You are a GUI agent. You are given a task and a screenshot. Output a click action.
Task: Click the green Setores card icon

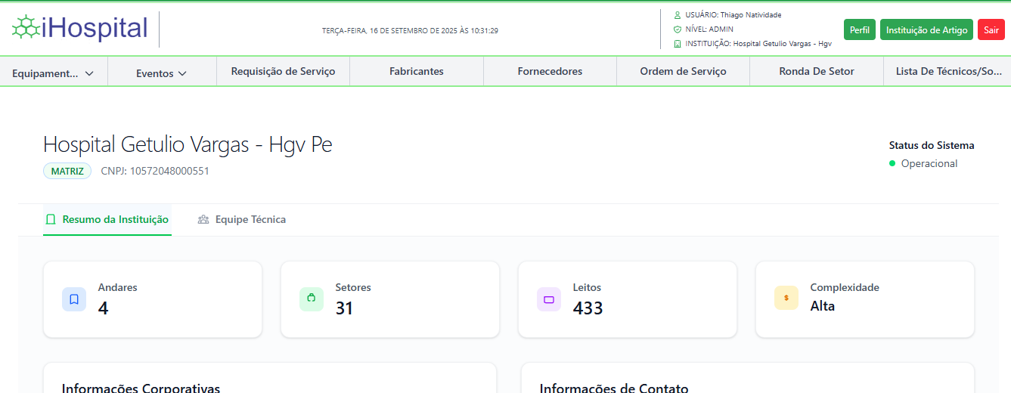(x=312, y=299)
